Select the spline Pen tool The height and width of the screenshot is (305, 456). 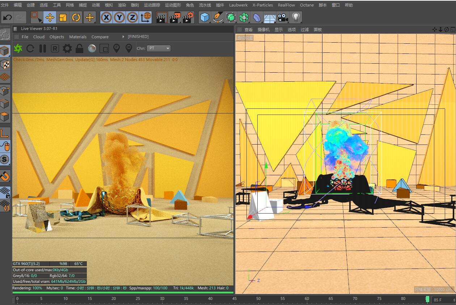(218, 17)
